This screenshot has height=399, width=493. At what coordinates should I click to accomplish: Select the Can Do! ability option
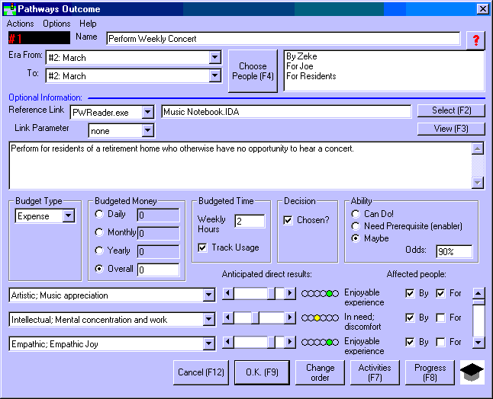point(356,215)
